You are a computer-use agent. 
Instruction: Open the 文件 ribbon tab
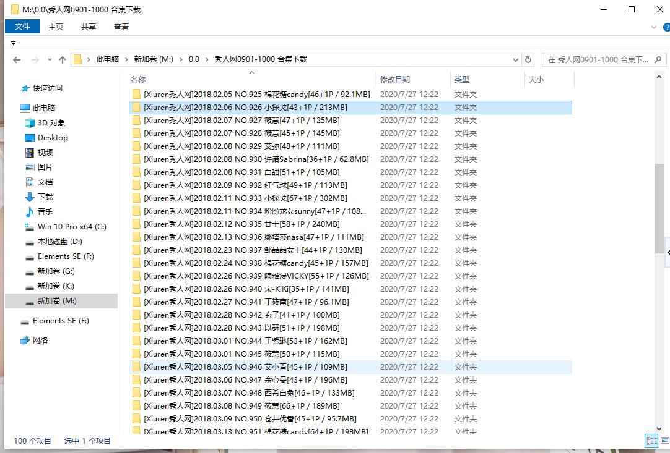click(22, 27)
